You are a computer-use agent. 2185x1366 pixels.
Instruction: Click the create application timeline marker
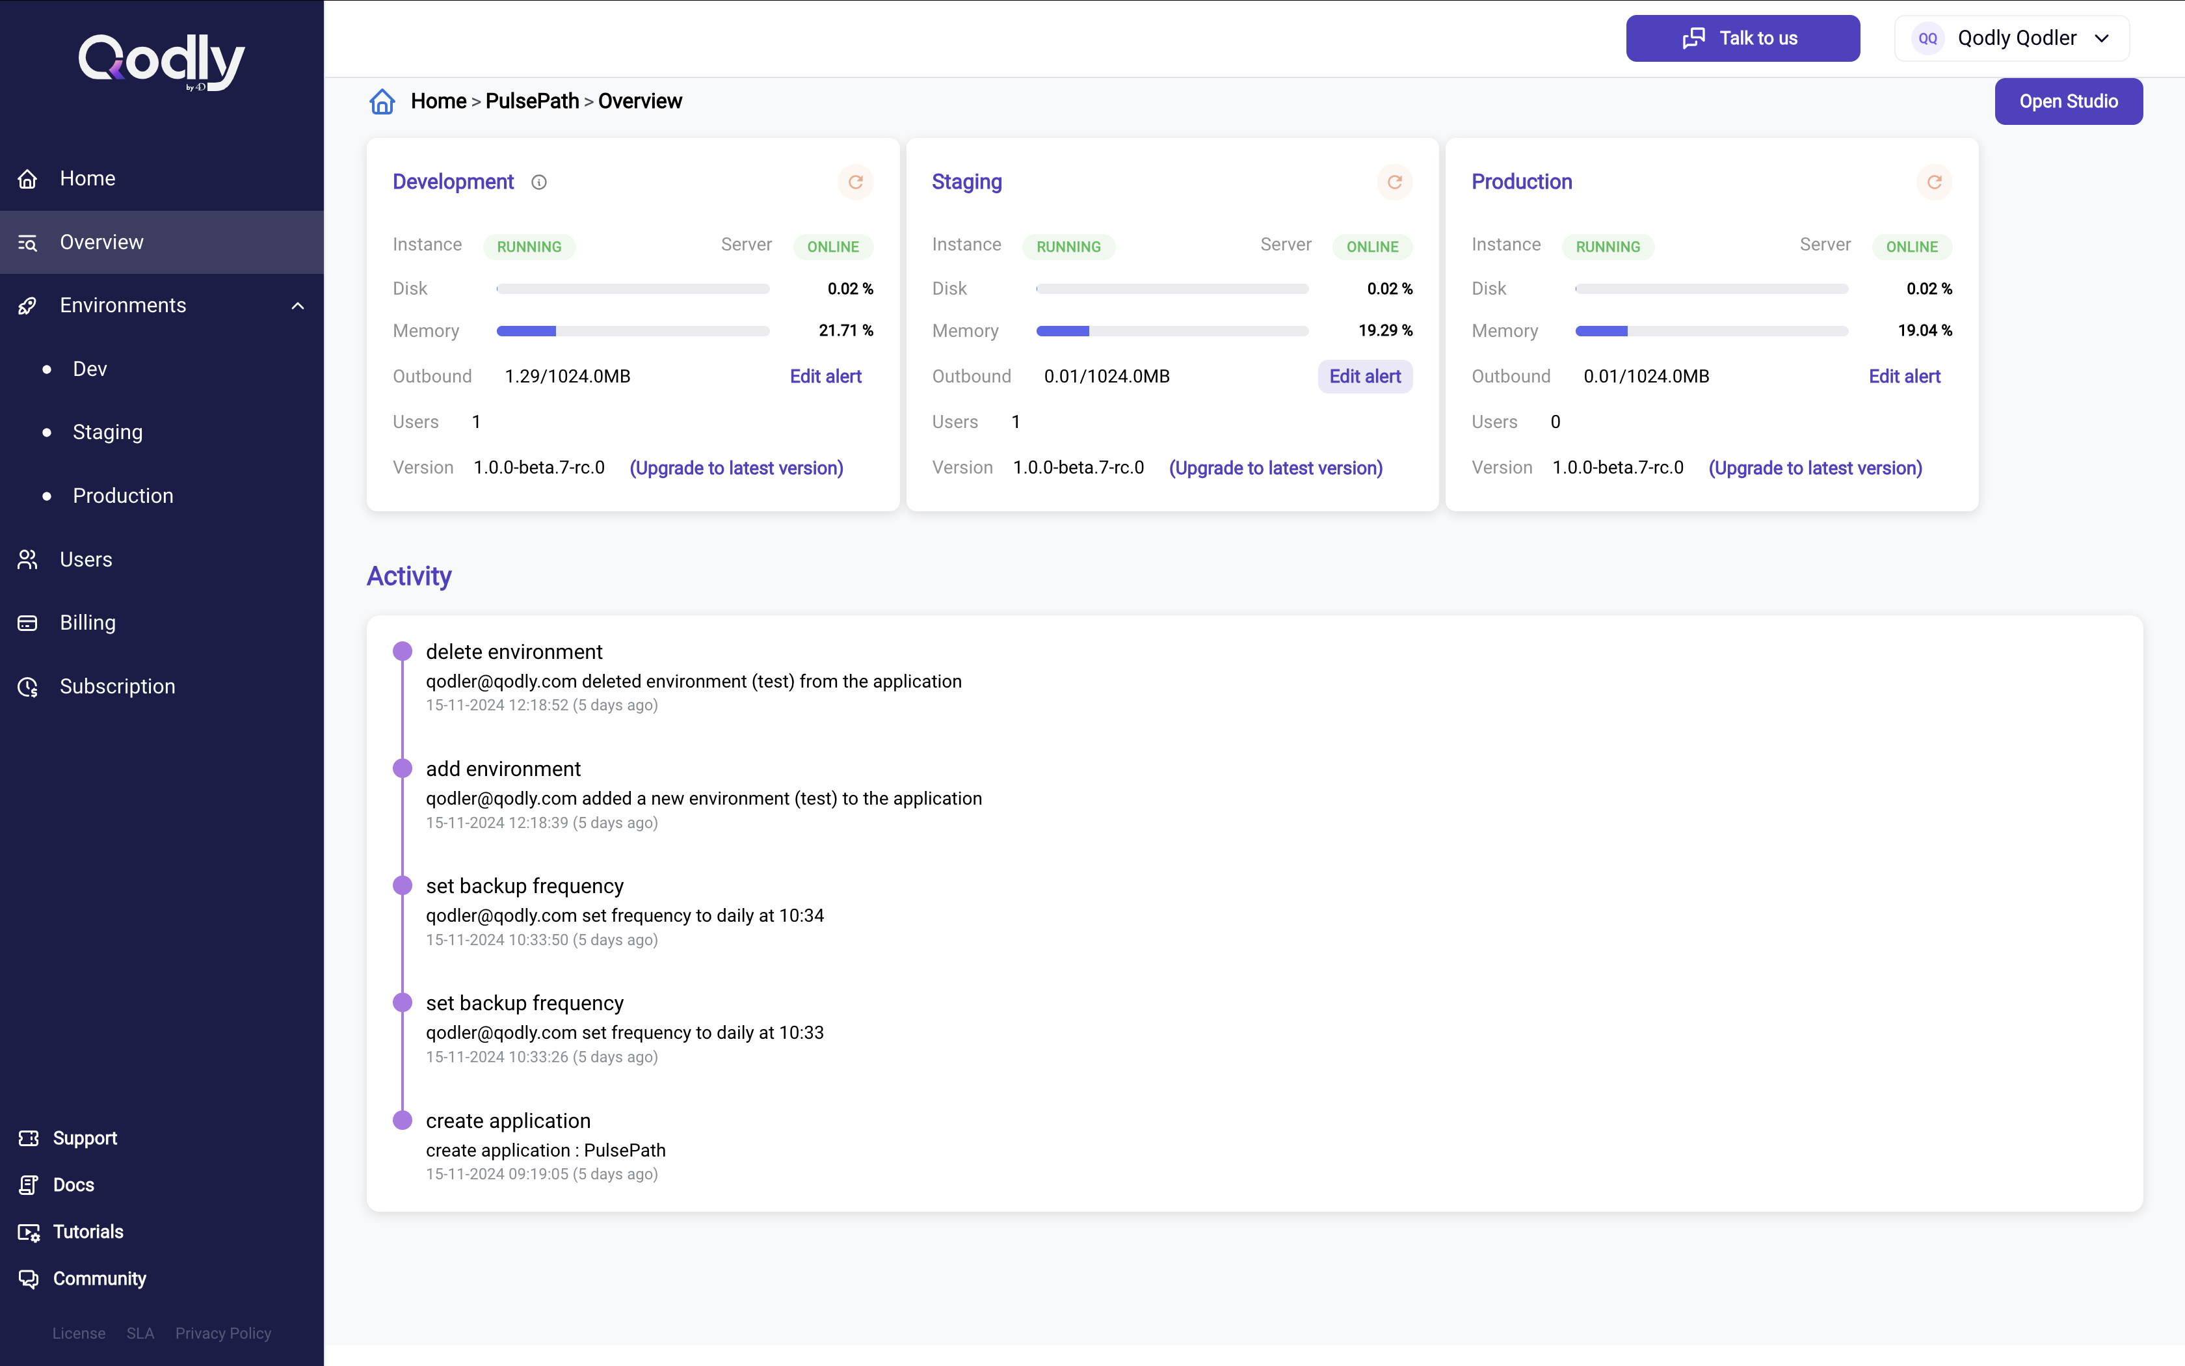[x=403, y=1120]
